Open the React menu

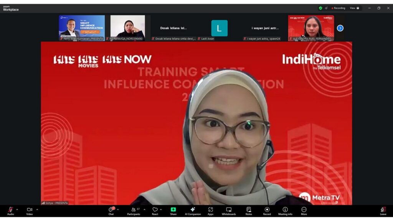[x=155, y=211]
